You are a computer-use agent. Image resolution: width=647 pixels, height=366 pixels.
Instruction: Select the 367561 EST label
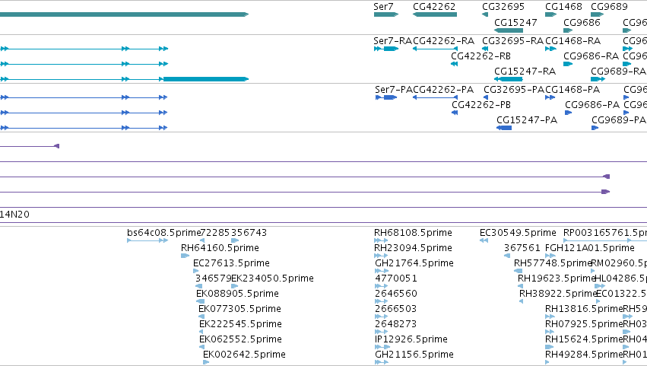[522, 248]
